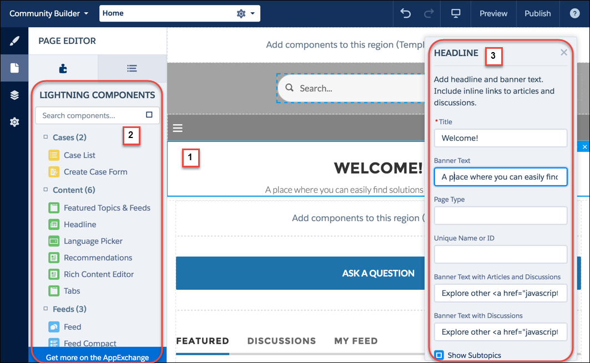Open the desktop view mode icon
The width and height of the screenshot is (590, 363).
(x=456, y=13)
